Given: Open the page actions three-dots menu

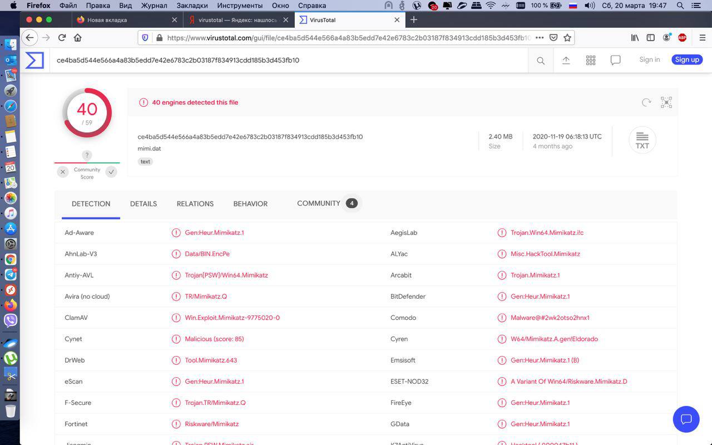Looking at the screenshot, I should point(540,38).
